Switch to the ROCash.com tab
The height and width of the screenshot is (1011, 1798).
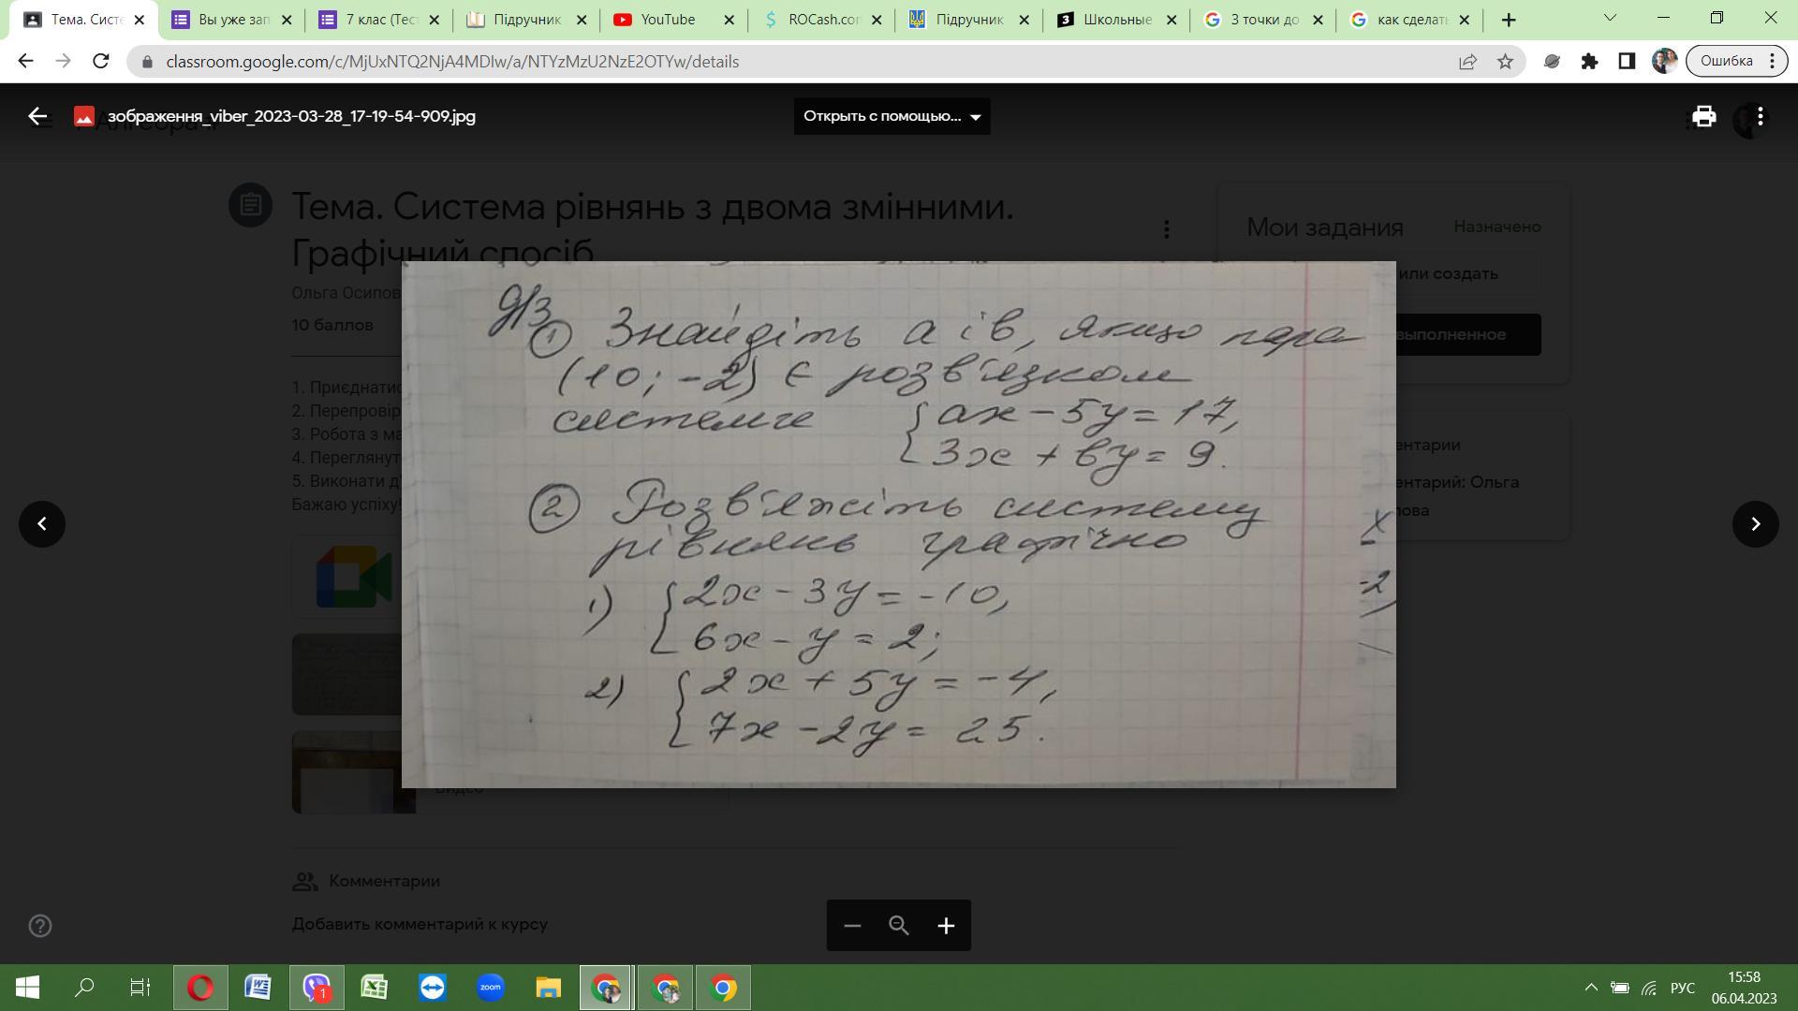[x=820, y=20]
